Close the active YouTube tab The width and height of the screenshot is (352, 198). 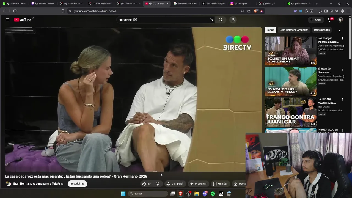[168, 4]
